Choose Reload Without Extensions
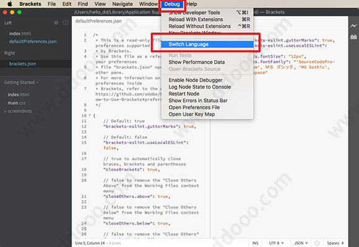Viewport: 359px width, 247px height. pos(207,27)
